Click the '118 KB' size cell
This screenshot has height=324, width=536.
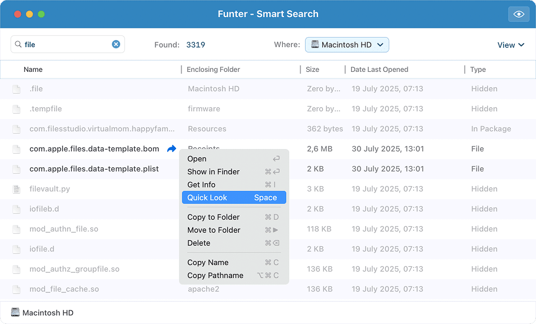[x=319, y=229]
